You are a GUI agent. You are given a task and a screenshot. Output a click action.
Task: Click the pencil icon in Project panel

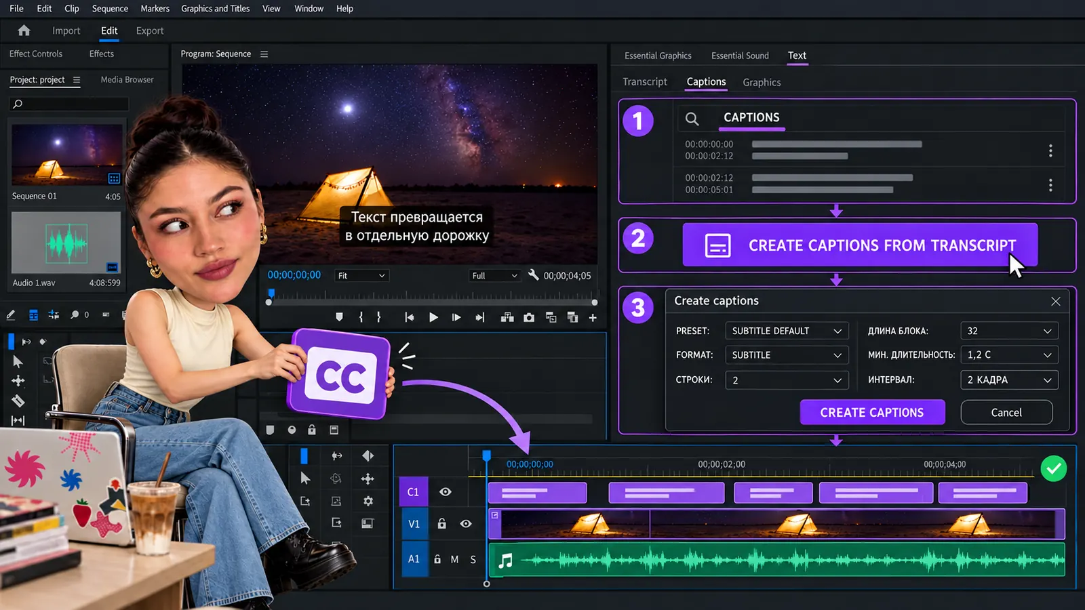click(11, 314)
